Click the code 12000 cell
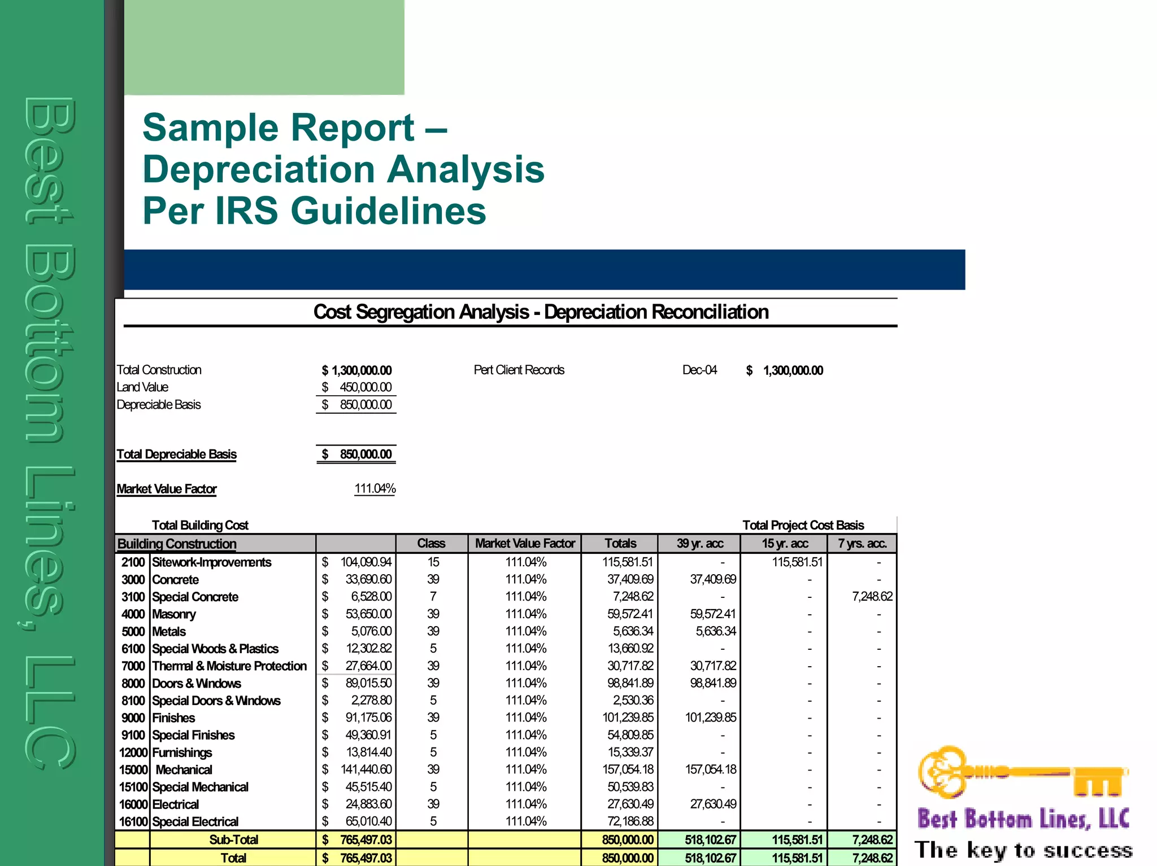1157x866 pixels. coord(133,753)
